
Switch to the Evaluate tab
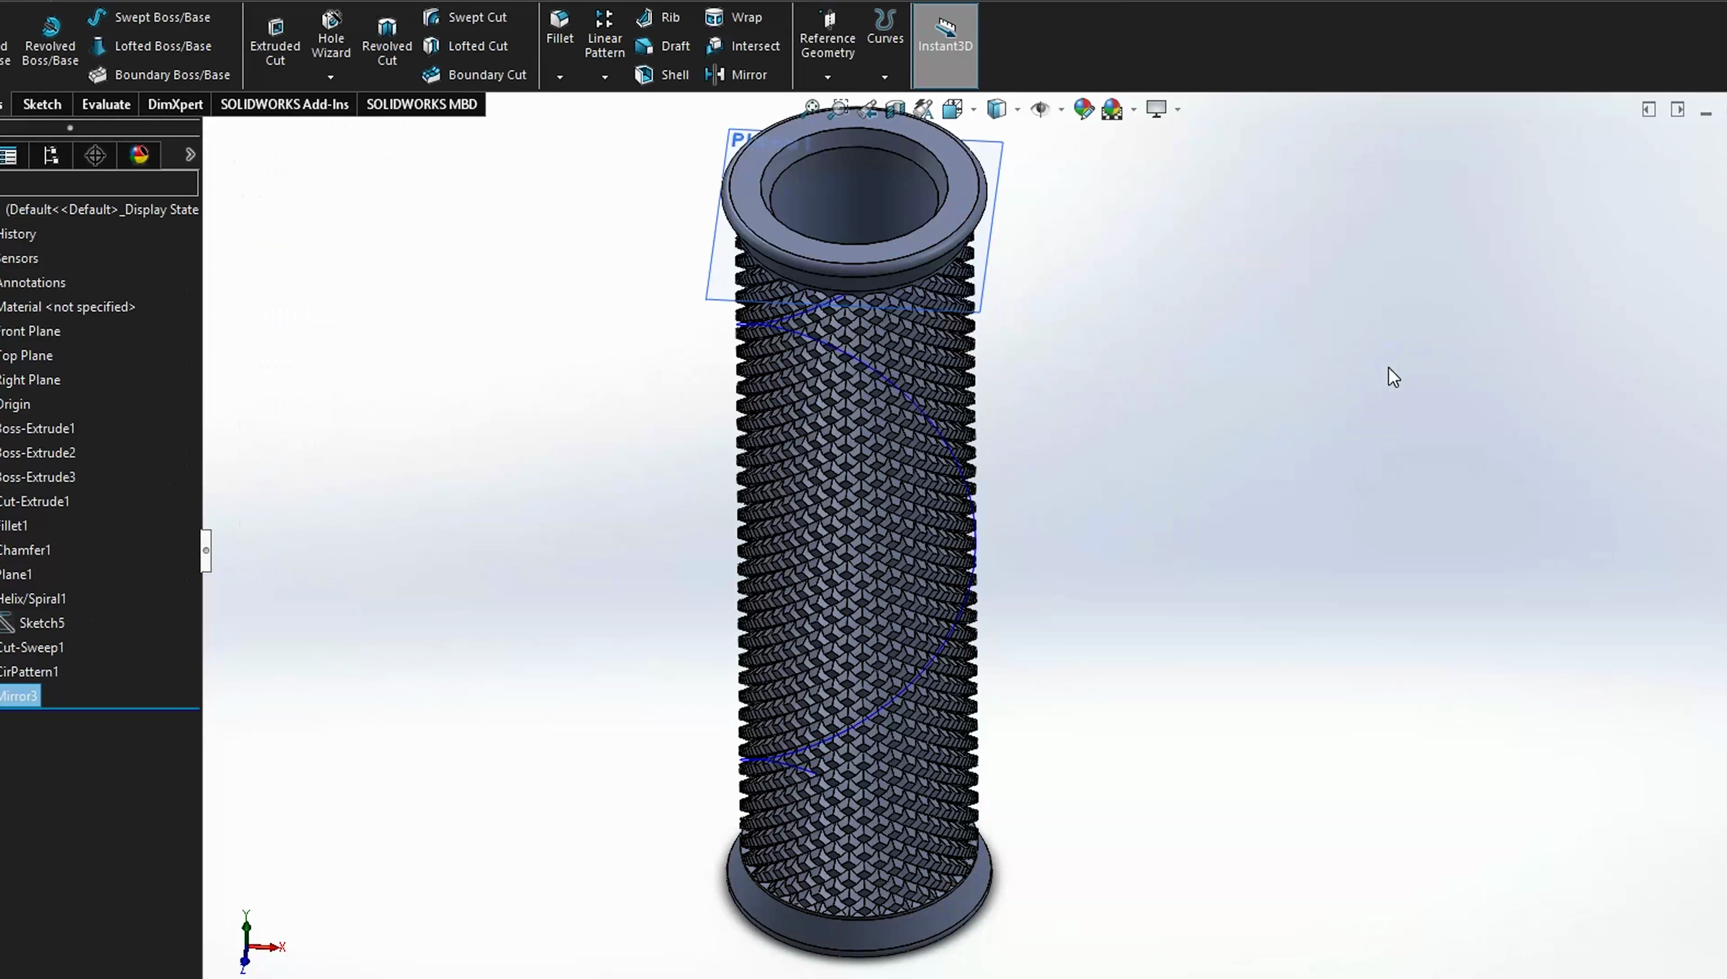click(105, 104)
